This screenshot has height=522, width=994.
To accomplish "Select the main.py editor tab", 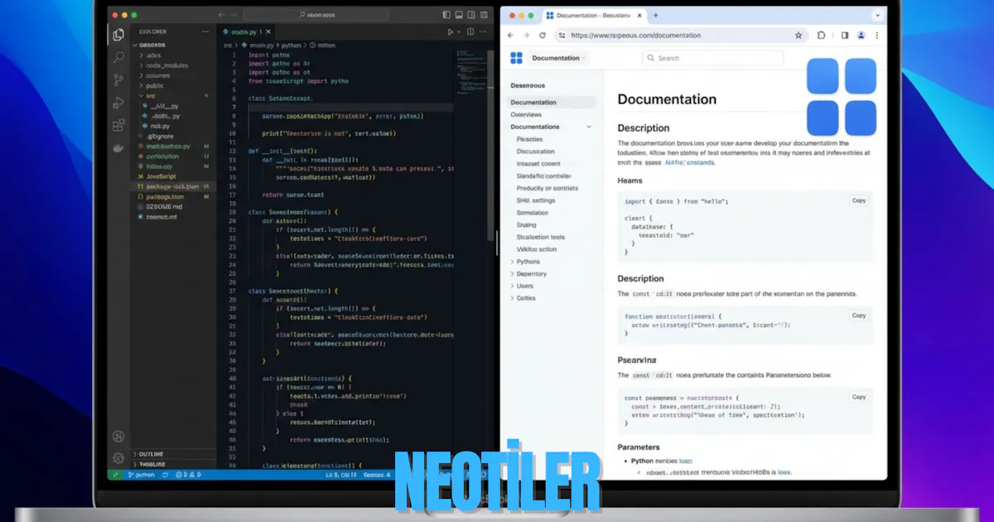I will [x=247, y=31].
